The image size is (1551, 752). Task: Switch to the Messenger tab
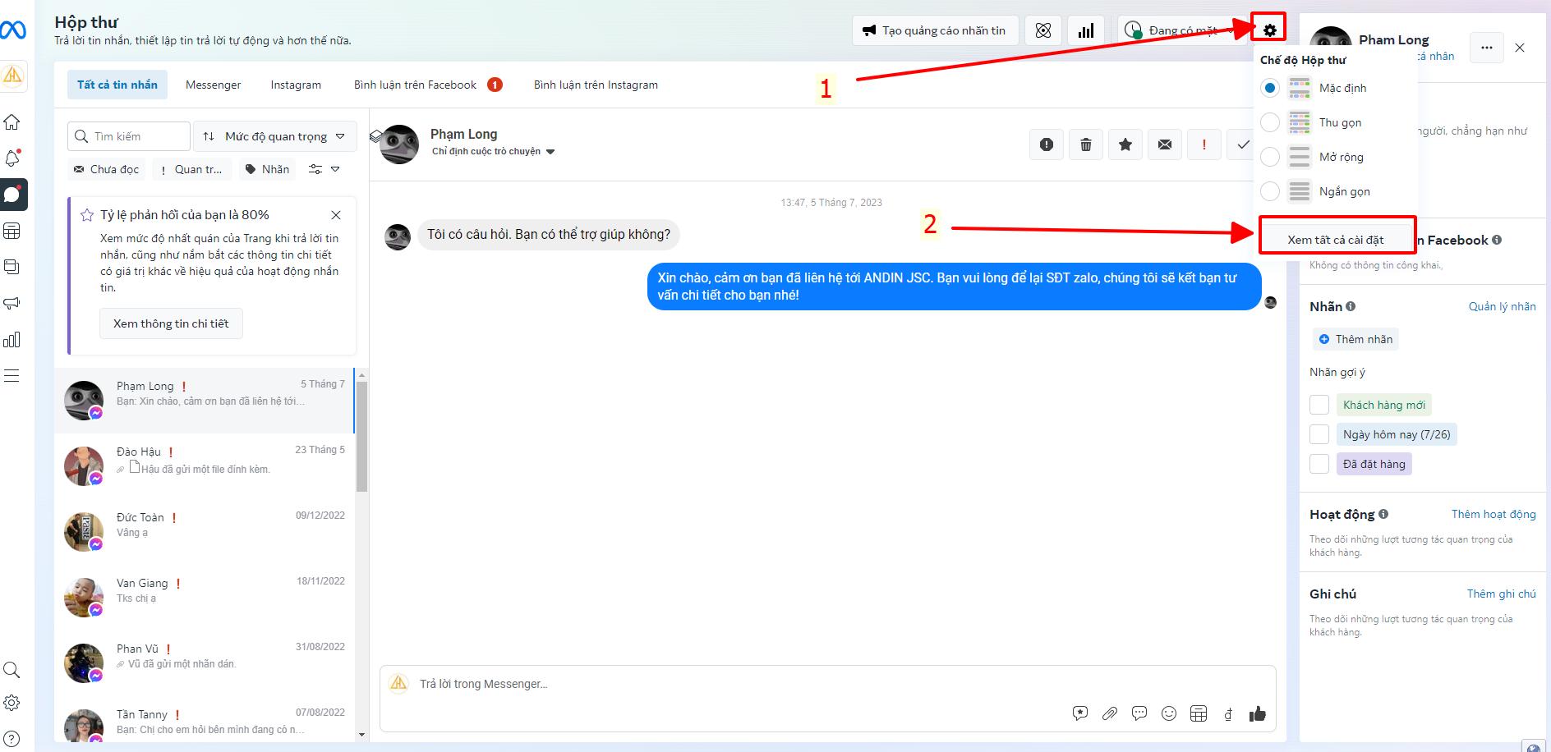[x=213, y=85]
